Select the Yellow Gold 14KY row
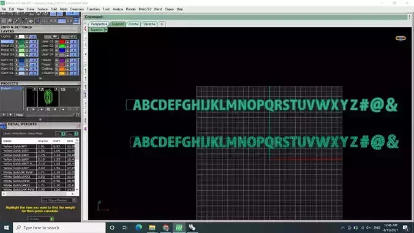This screenshot has height=233, width=414. coord(39,155)
